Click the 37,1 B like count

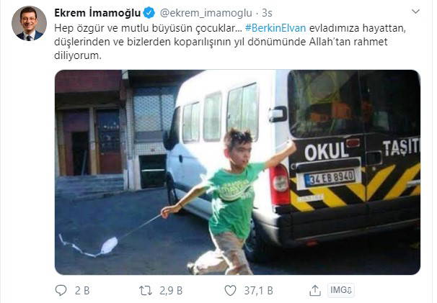[258, 291]
